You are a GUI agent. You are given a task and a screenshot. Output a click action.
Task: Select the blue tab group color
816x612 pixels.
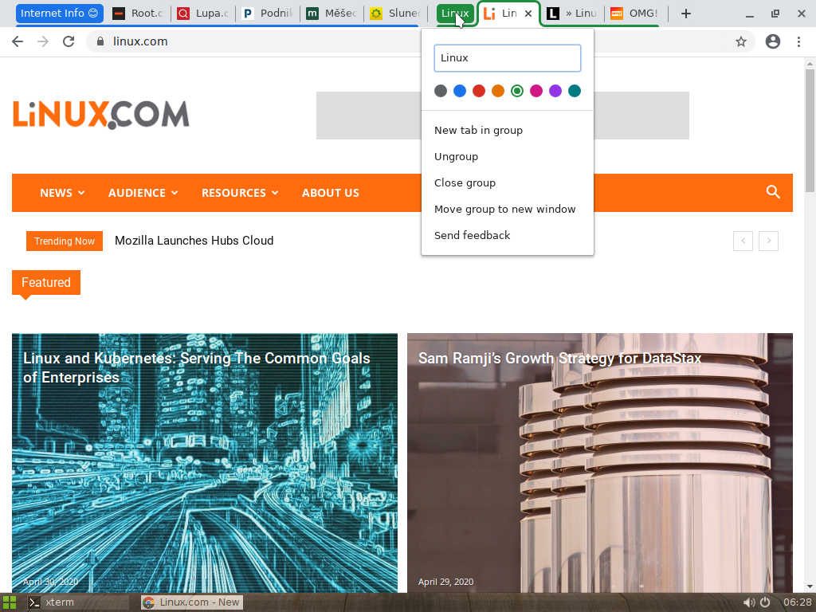[x=459, y=91]
